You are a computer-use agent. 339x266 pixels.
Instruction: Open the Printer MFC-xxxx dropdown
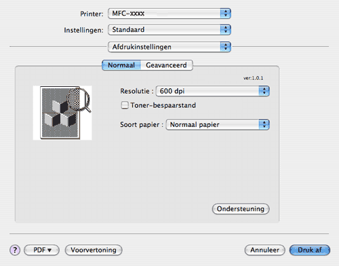tap(169, 14)
